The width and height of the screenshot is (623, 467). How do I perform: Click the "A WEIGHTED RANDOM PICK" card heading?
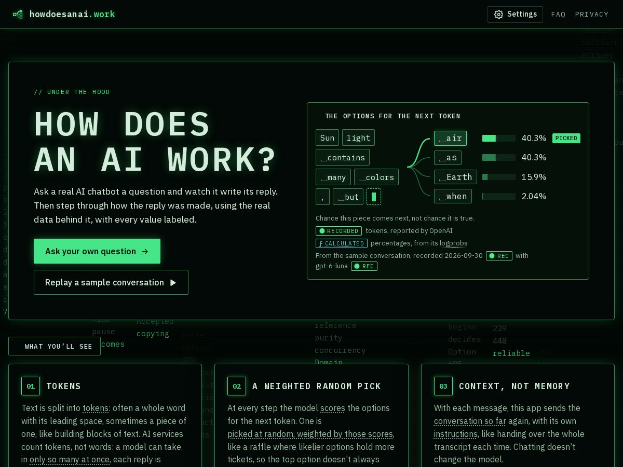tap(317, 386)
